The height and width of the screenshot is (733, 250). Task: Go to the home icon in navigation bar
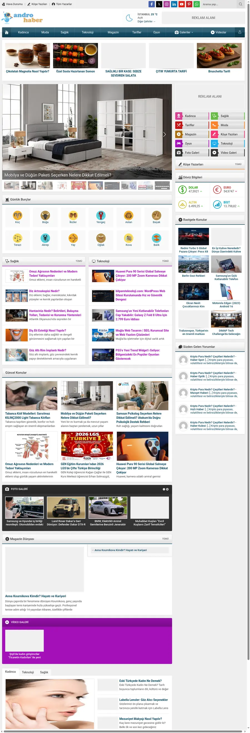pos(7,33)
